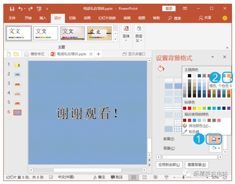
Task: Pick the purple standard color swatch
Action: click(x=229, y=108)
